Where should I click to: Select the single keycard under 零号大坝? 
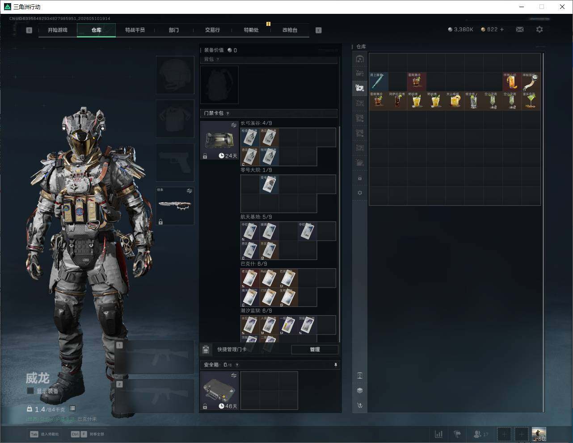[x=269, y=184]
